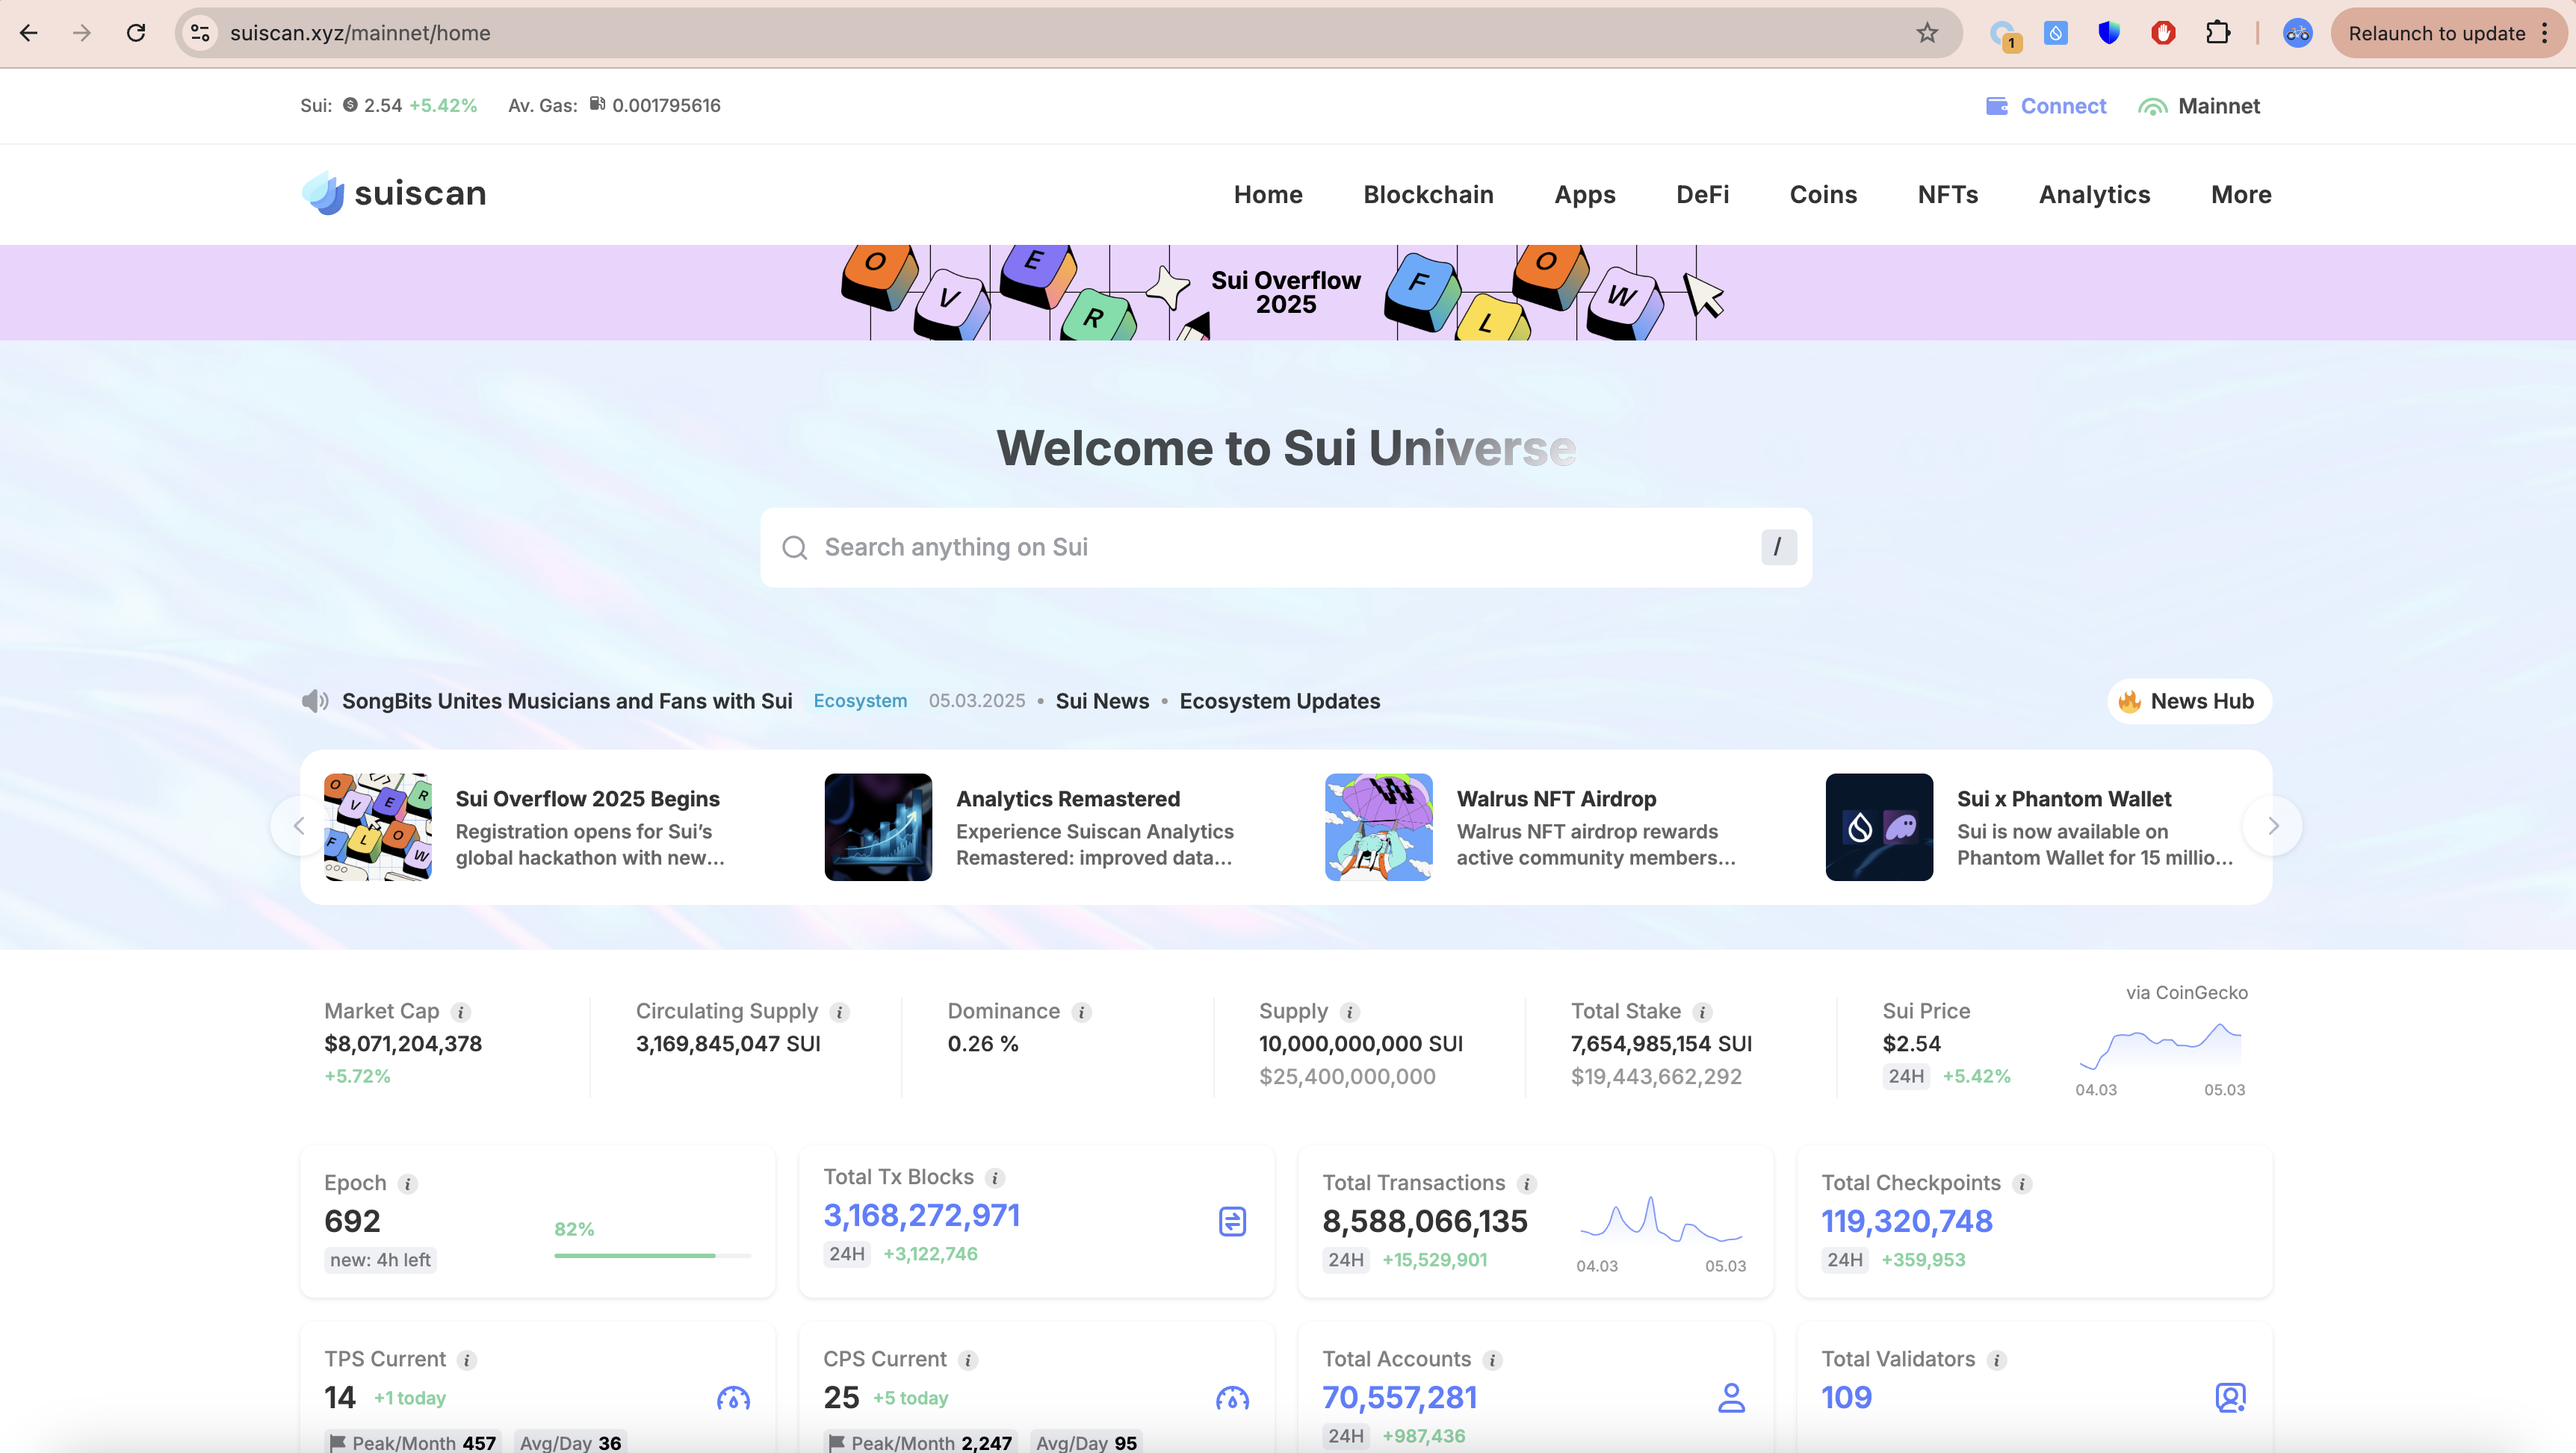
Task: Click Relaunch to update button
Action: pyautogui.click(x=2436, y=33)
